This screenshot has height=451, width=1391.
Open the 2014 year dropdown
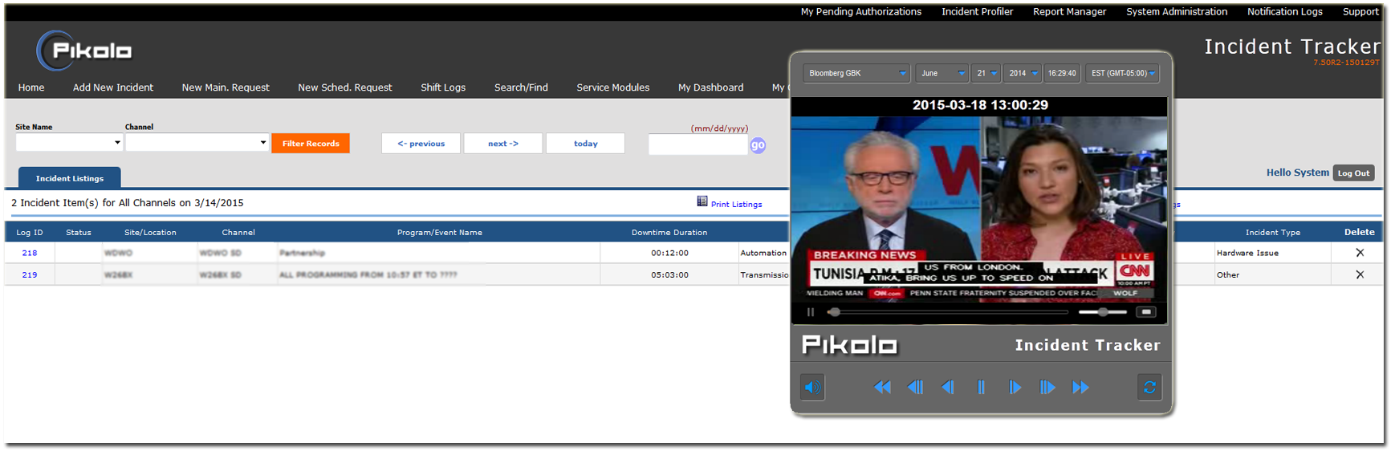1023,73
